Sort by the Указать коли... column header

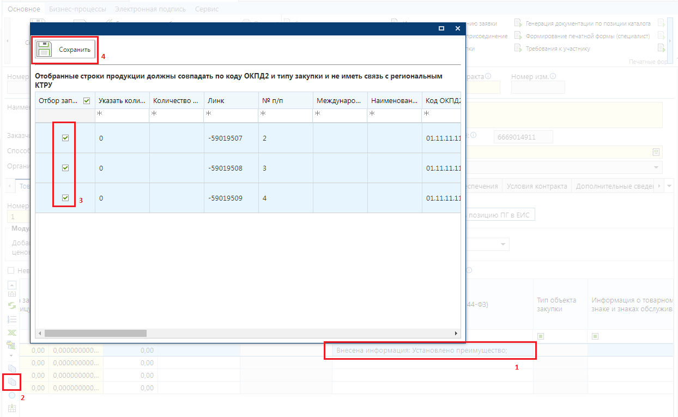pyautogui.click(x=122, y=101)
